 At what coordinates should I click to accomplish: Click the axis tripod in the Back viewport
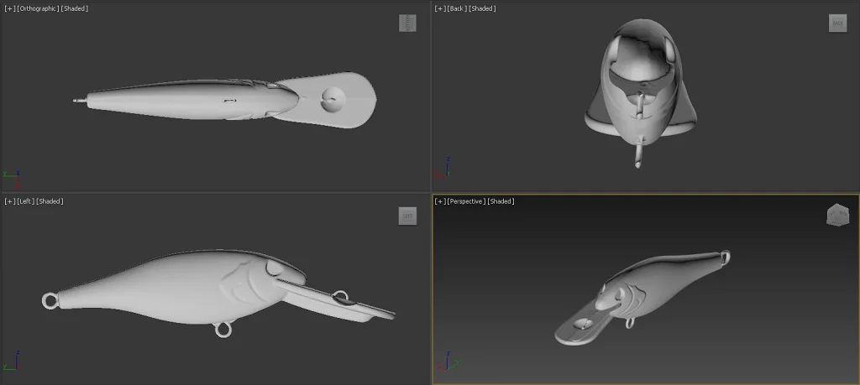442,170
